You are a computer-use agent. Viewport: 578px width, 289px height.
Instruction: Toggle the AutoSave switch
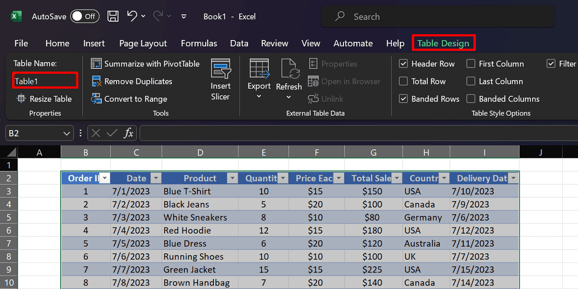coord(84,16)
